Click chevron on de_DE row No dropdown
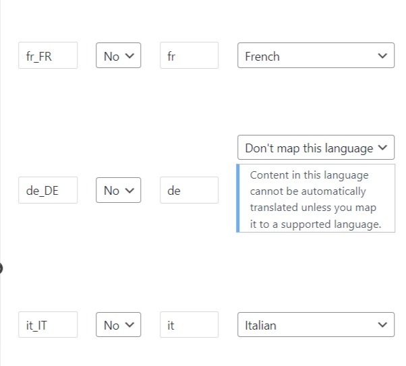Image resolution: width=406 pixels, height=366 pixels. pyautogui.click(x=130, y=190)
